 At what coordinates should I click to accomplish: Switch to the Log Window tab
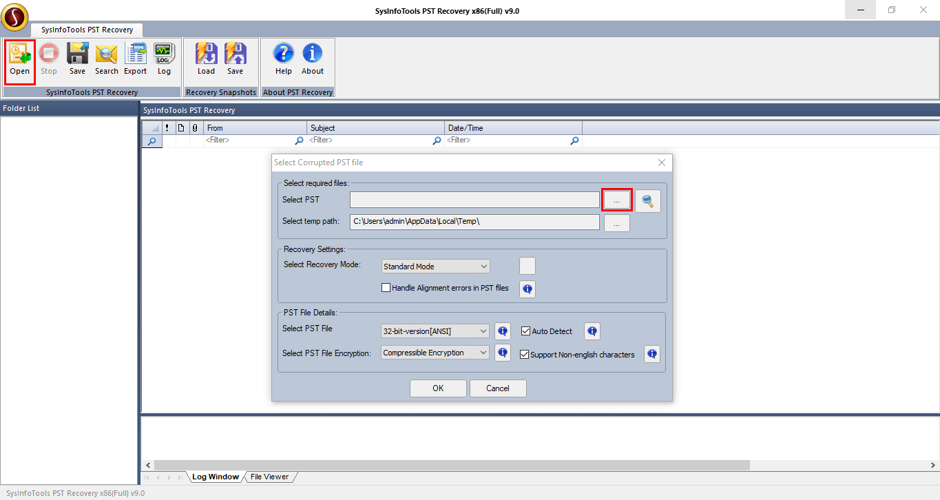tap(216, 477)
